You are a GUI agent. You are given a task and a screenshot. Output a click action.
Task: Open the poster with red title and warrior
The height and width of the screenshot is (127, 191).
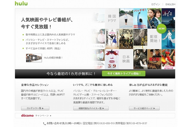(x=155, y=59)
